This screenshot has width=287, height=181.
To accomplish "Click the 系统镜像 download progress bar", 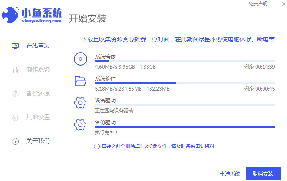I will (x=185, y=62).
